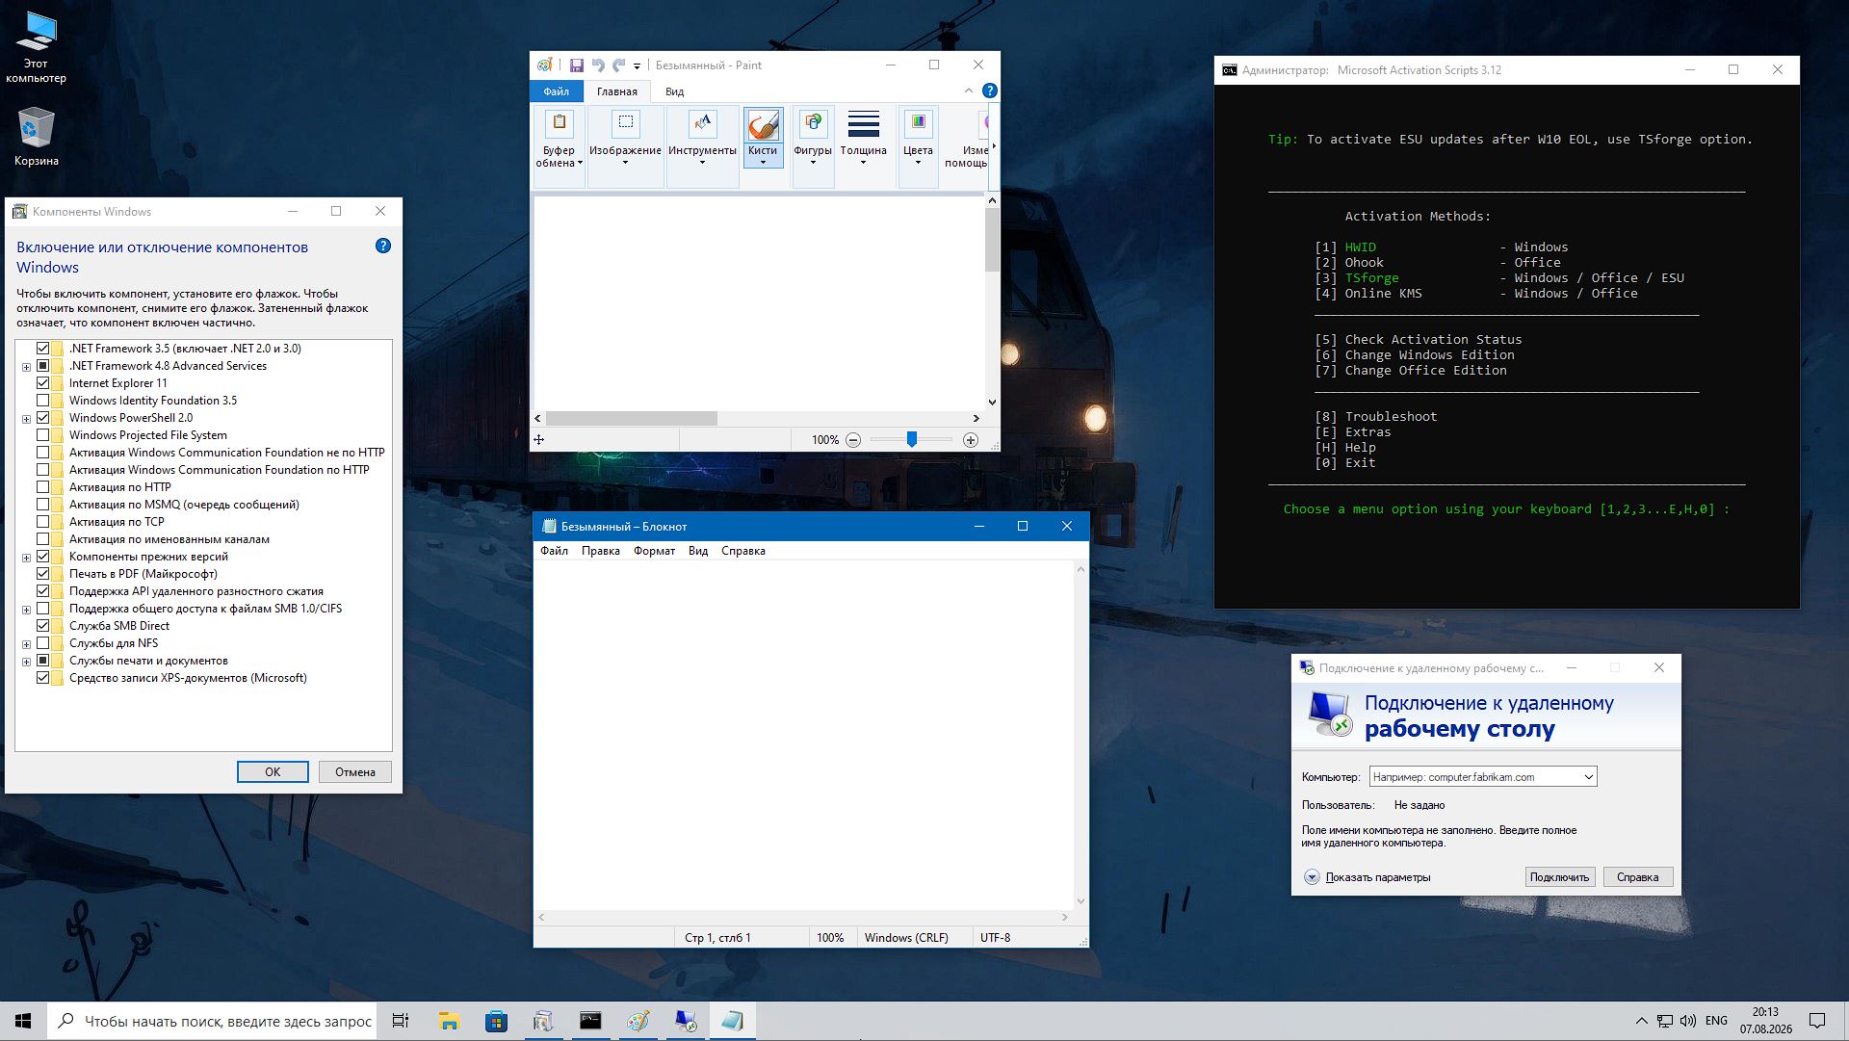Screen dimensions: 1849x1041
Task: Uncheck Internet Explorer 11 checkbox
Action: coord(43,383)
